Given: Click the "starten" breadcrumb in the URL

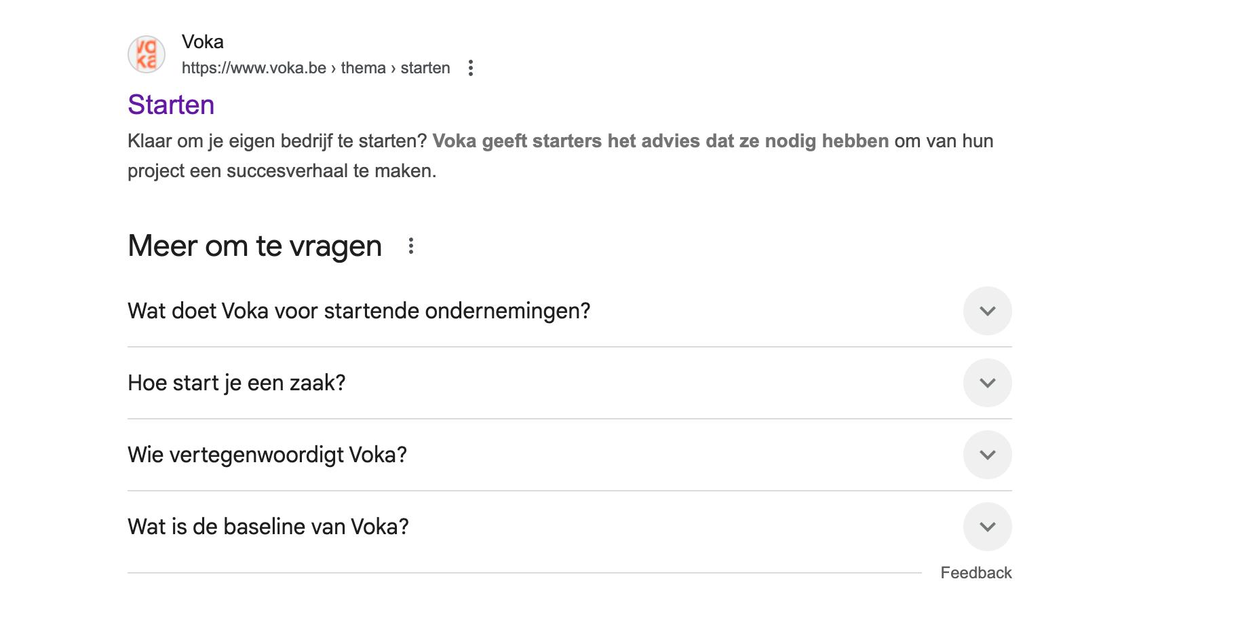Looking at the screenshot, I should [x=425, y=68].
